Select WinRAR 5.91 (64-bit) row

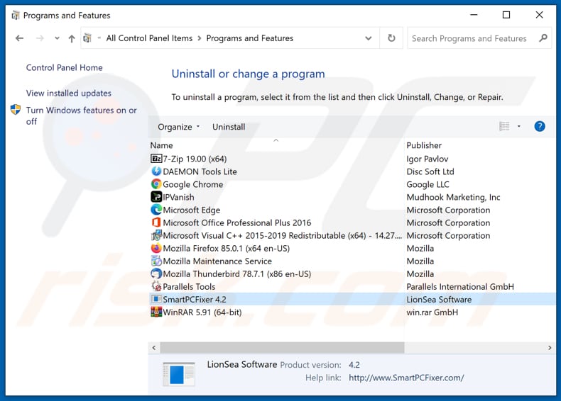(352, 312)
